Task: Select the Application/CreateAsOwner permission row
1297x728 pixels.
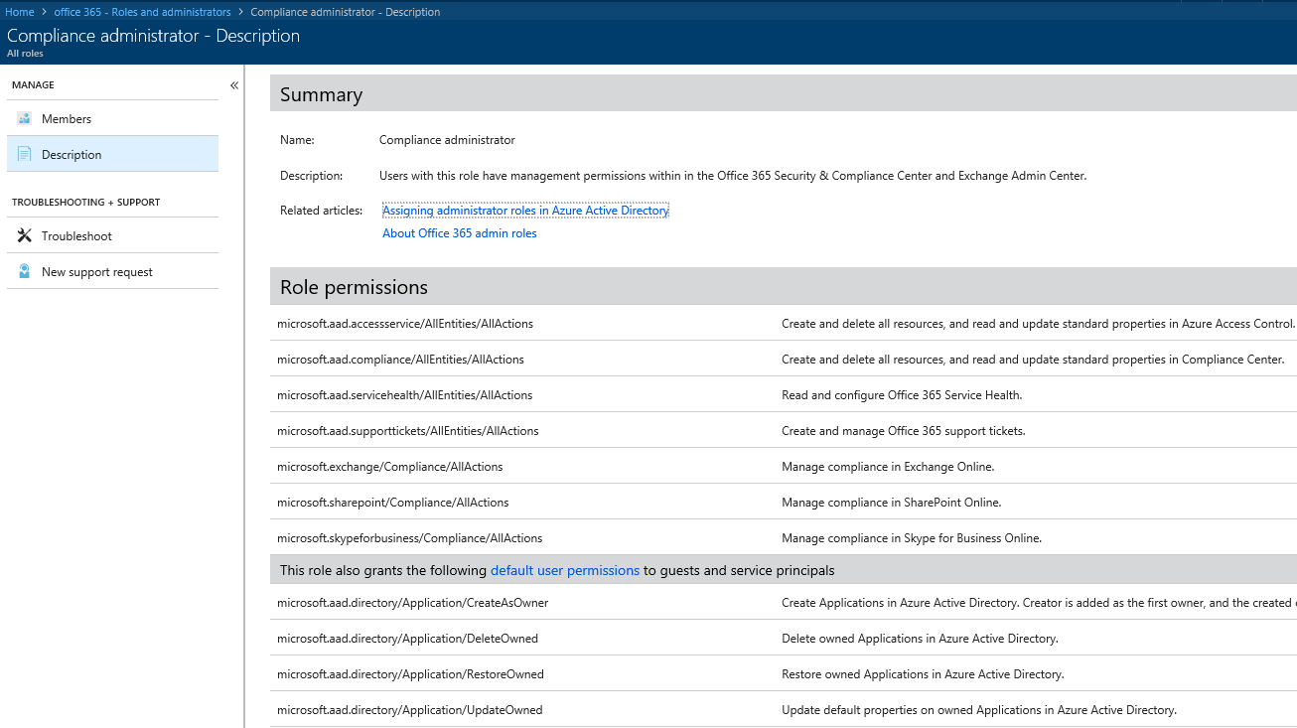Action: tap(412, 603)
